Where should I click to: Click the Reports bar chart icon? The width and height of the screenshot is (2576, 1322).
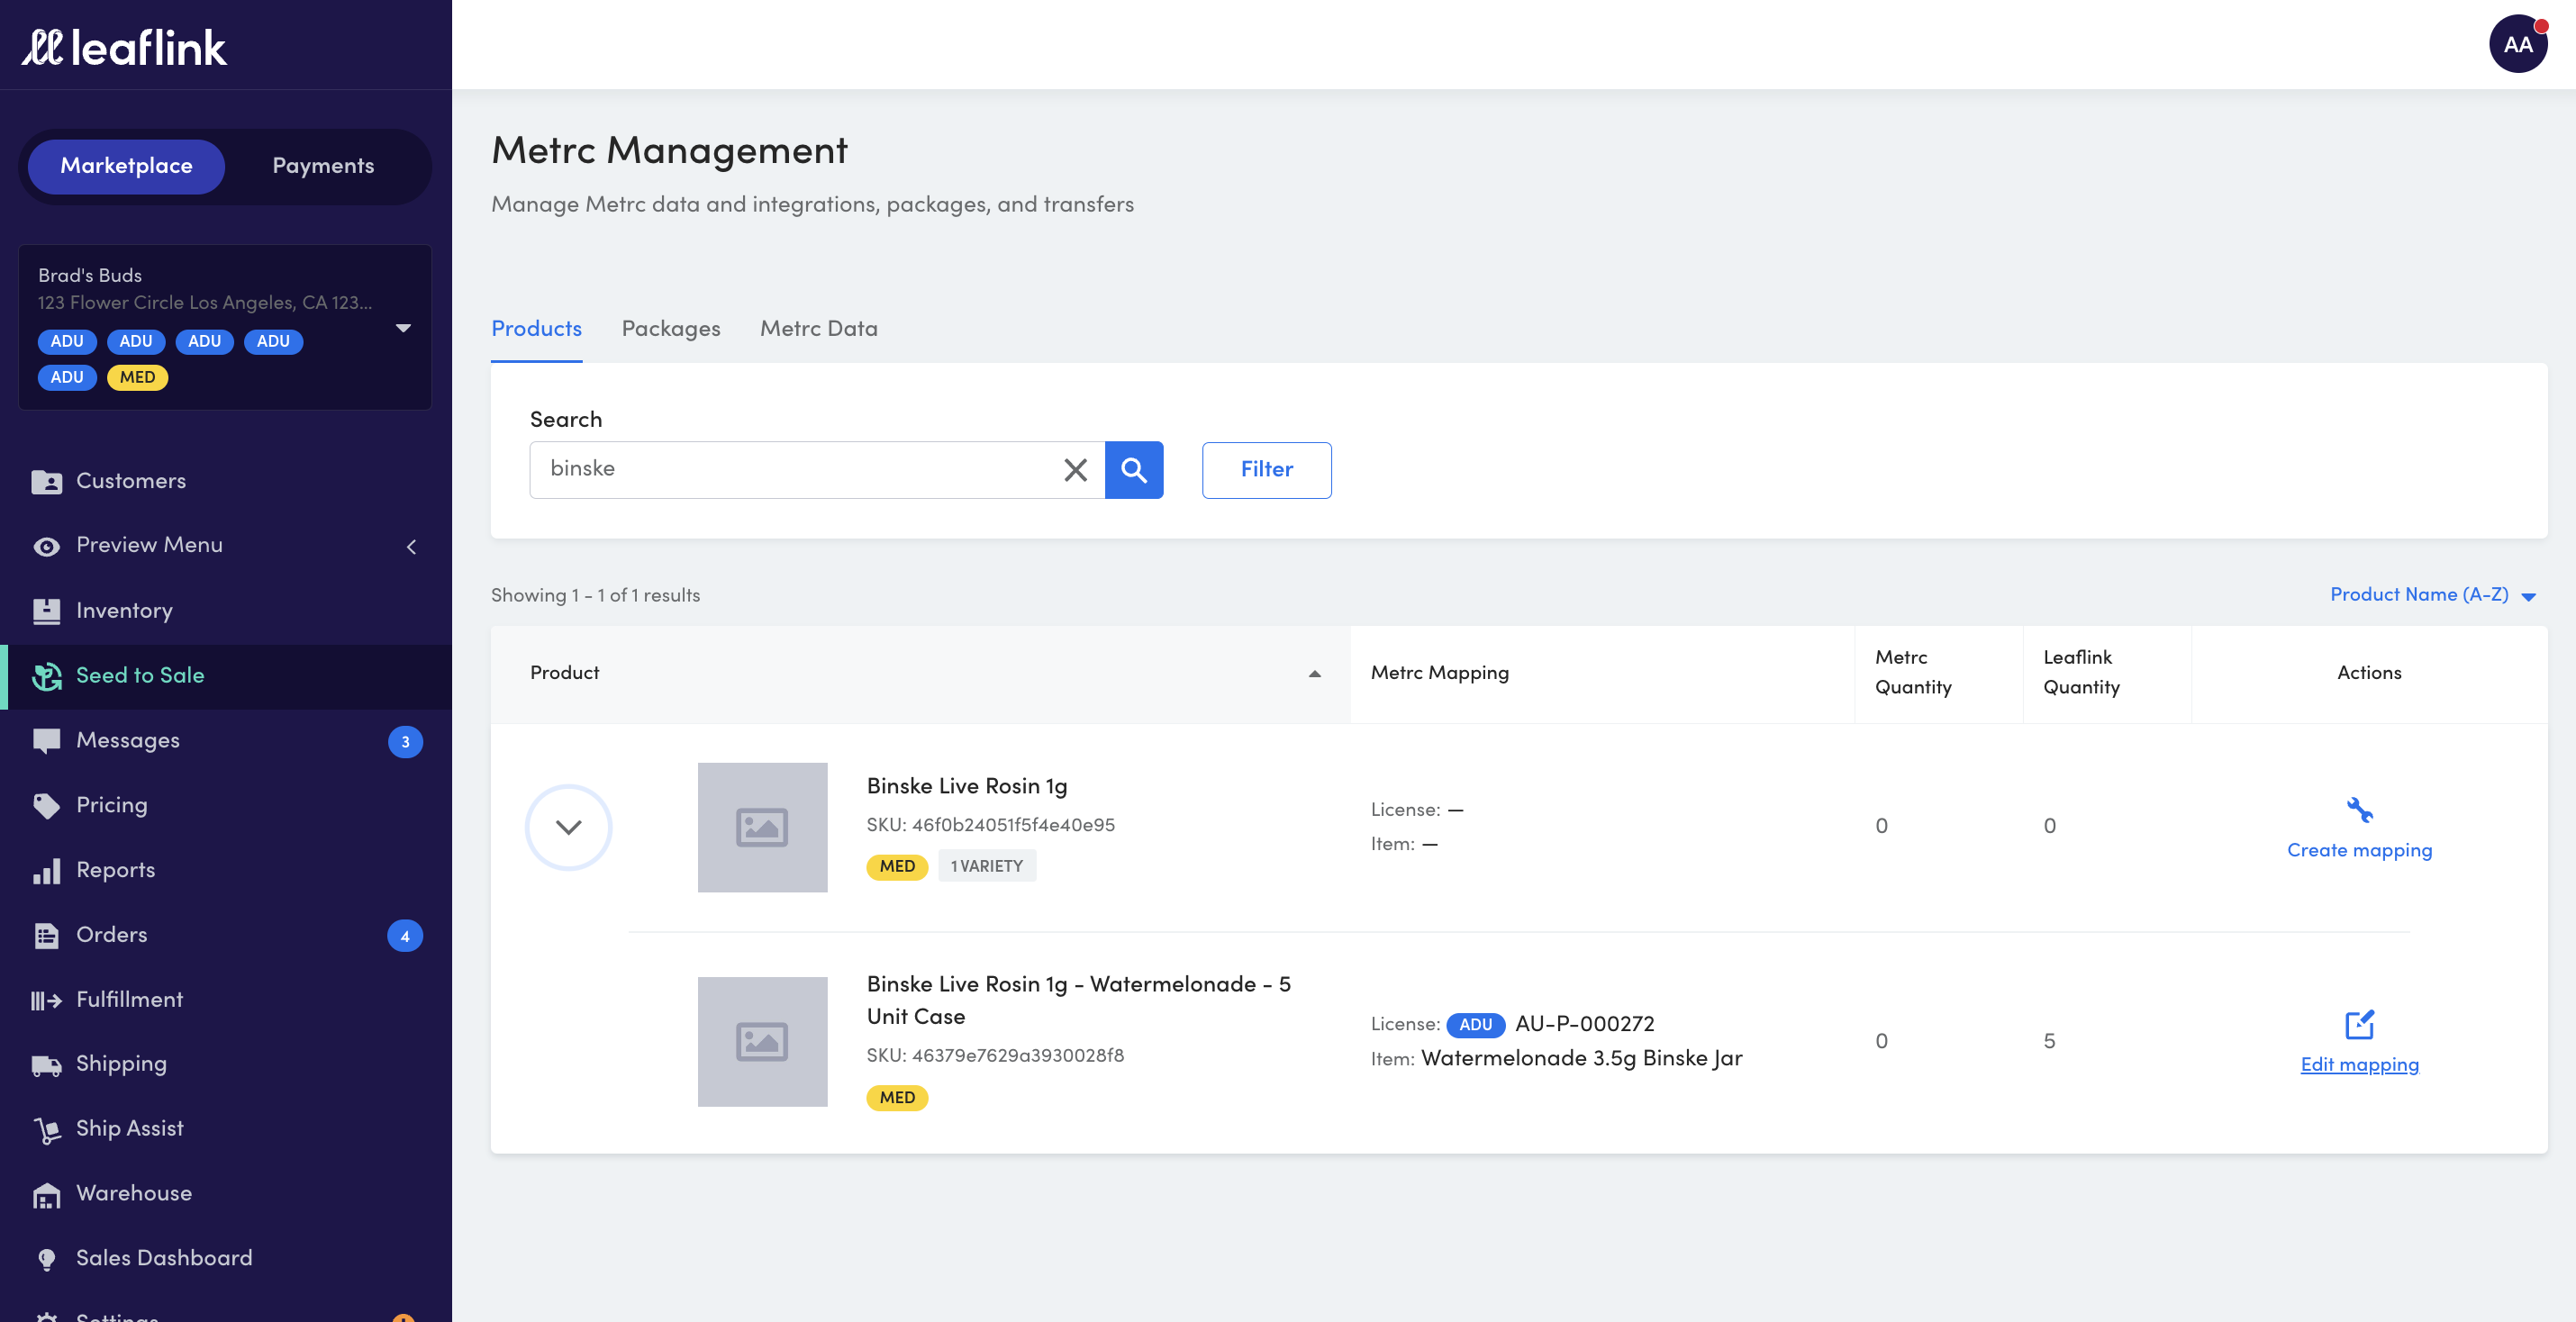[46, 871]
